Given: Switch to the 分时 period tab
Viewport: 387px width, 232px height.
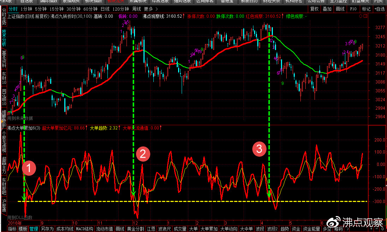Looking at the screenshot, I should [13, 9].
